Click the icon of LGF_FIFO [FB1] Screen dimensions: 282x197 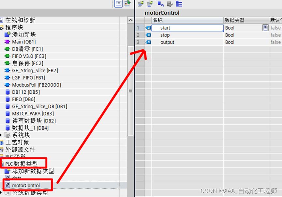point(7,77)
